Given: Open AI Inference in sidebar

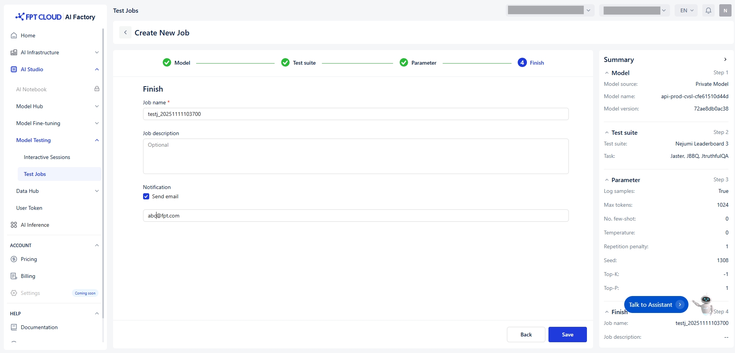Looking at the screenshot, I should click(x=35, y=225).
